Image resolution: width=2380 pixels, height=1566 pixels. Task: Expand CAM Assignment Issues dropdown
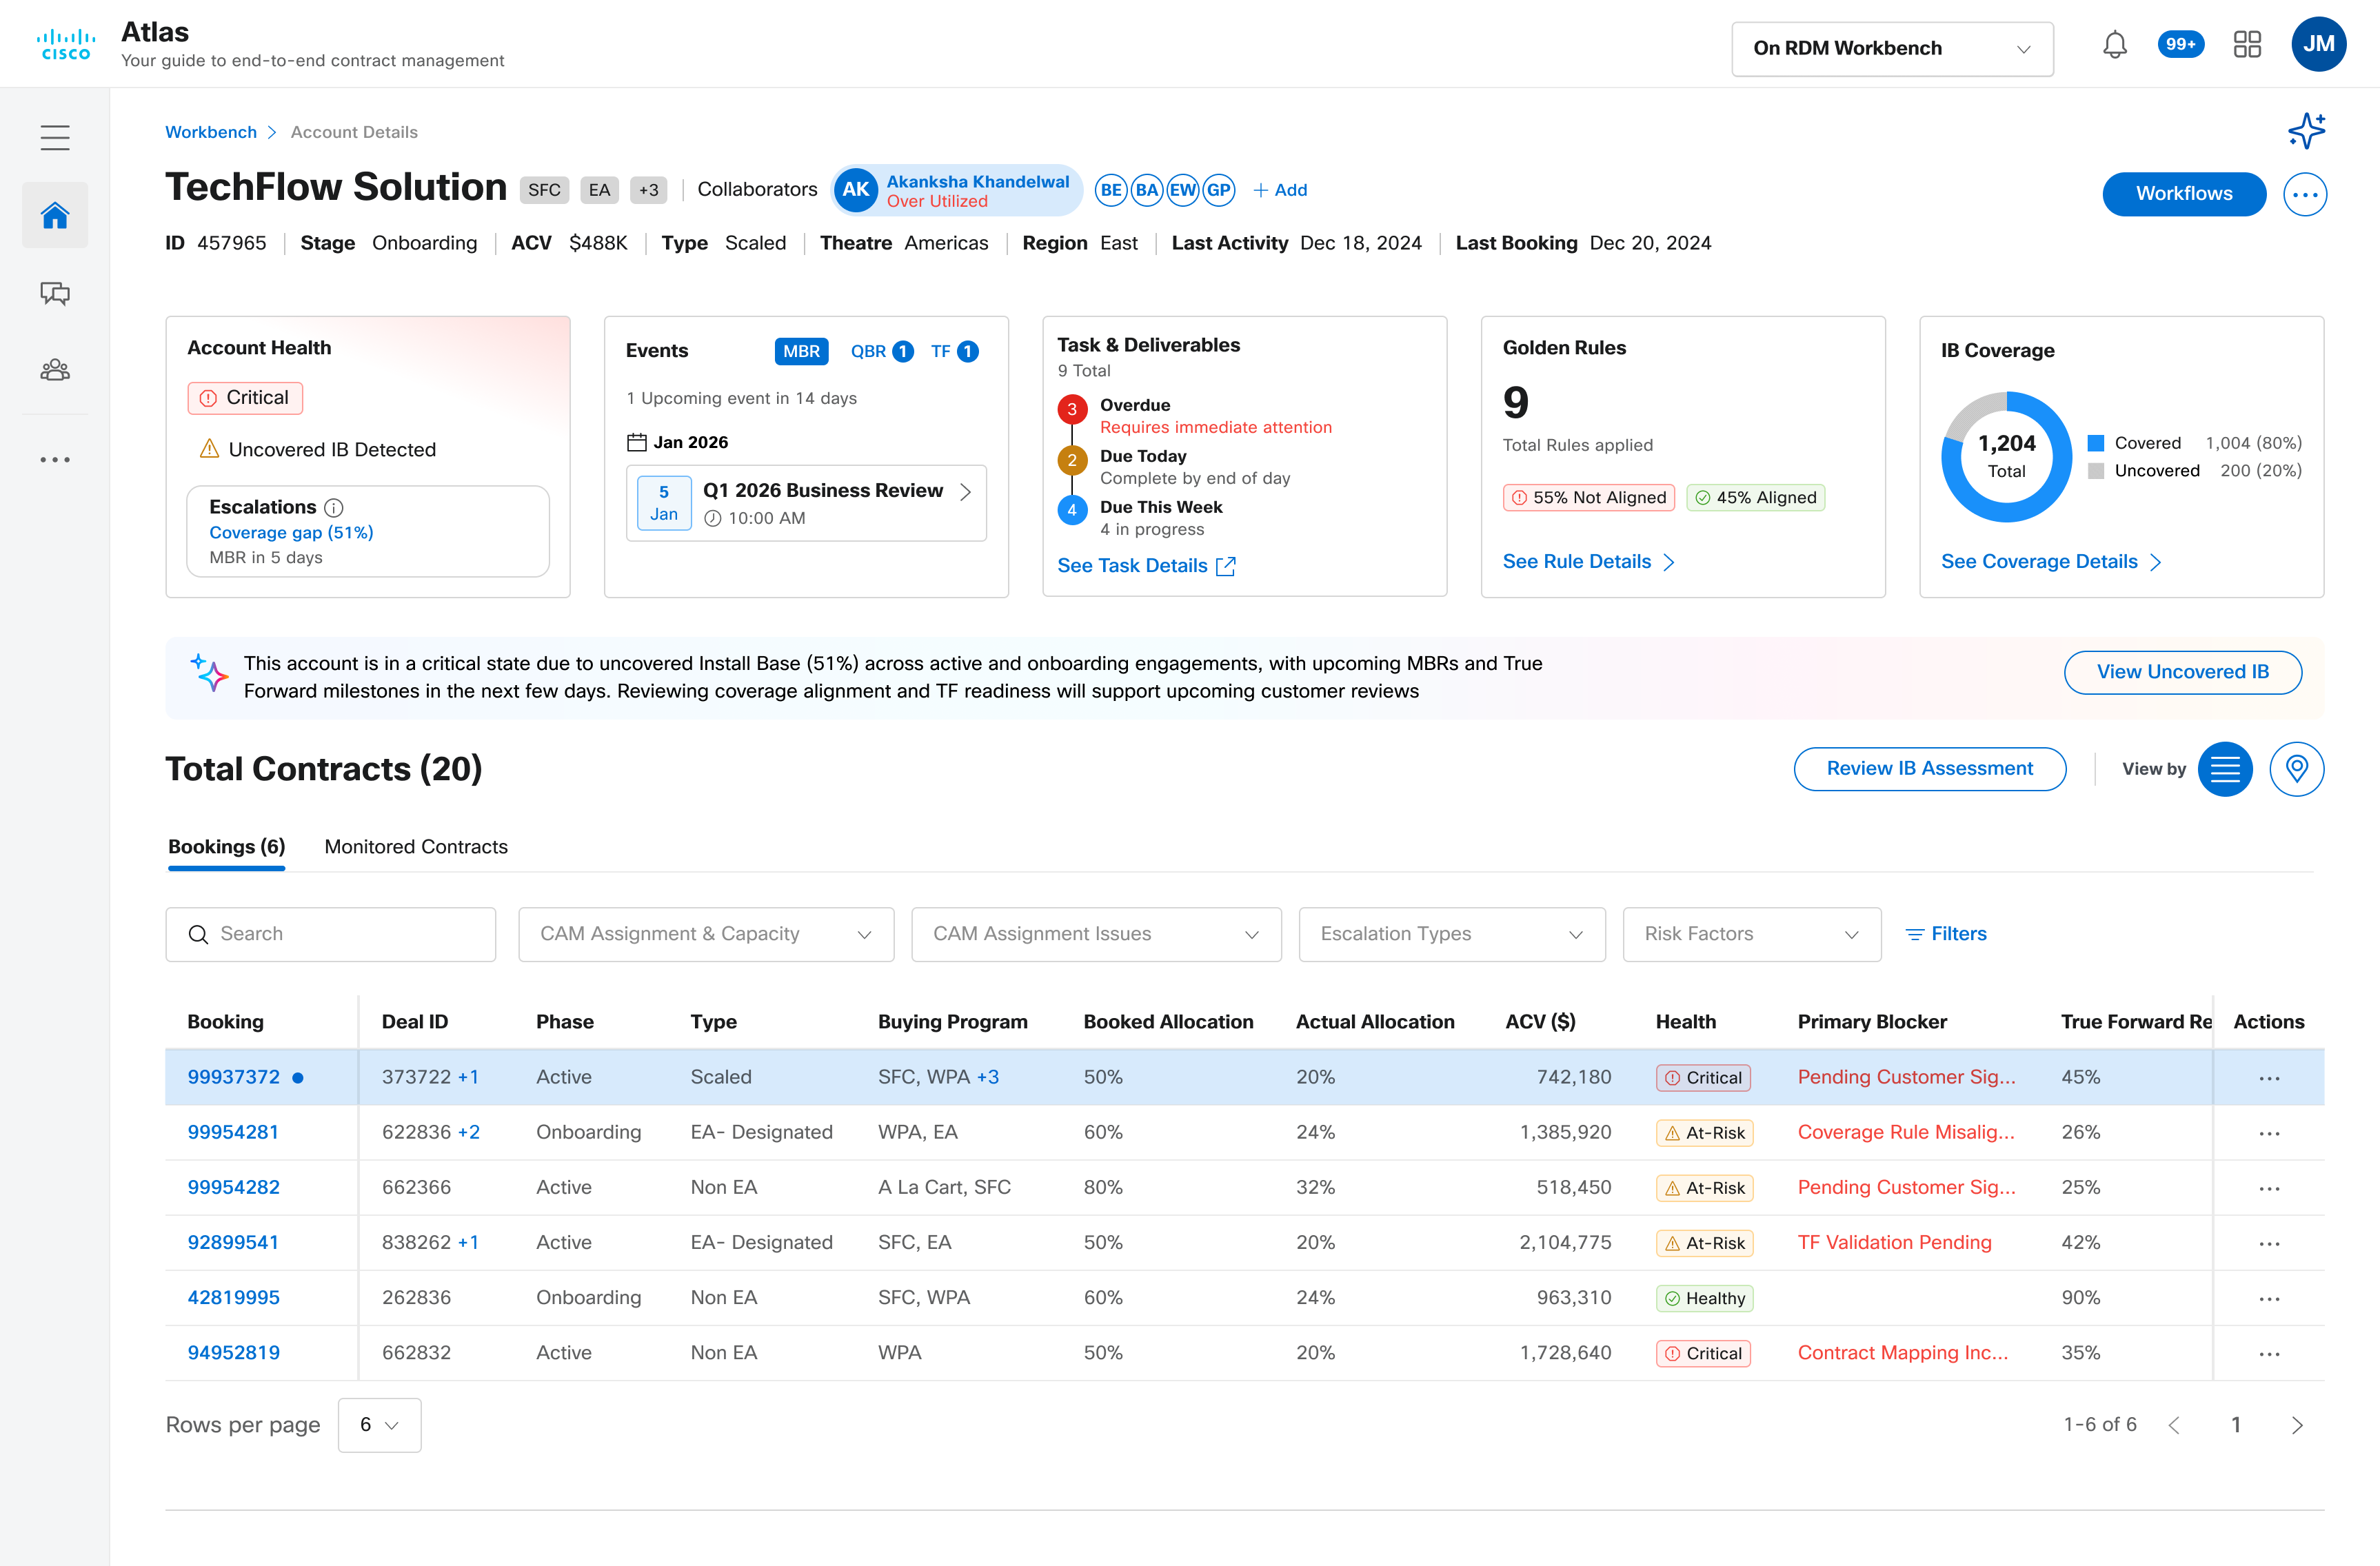pyautogui.click(x=1096, y=934)
